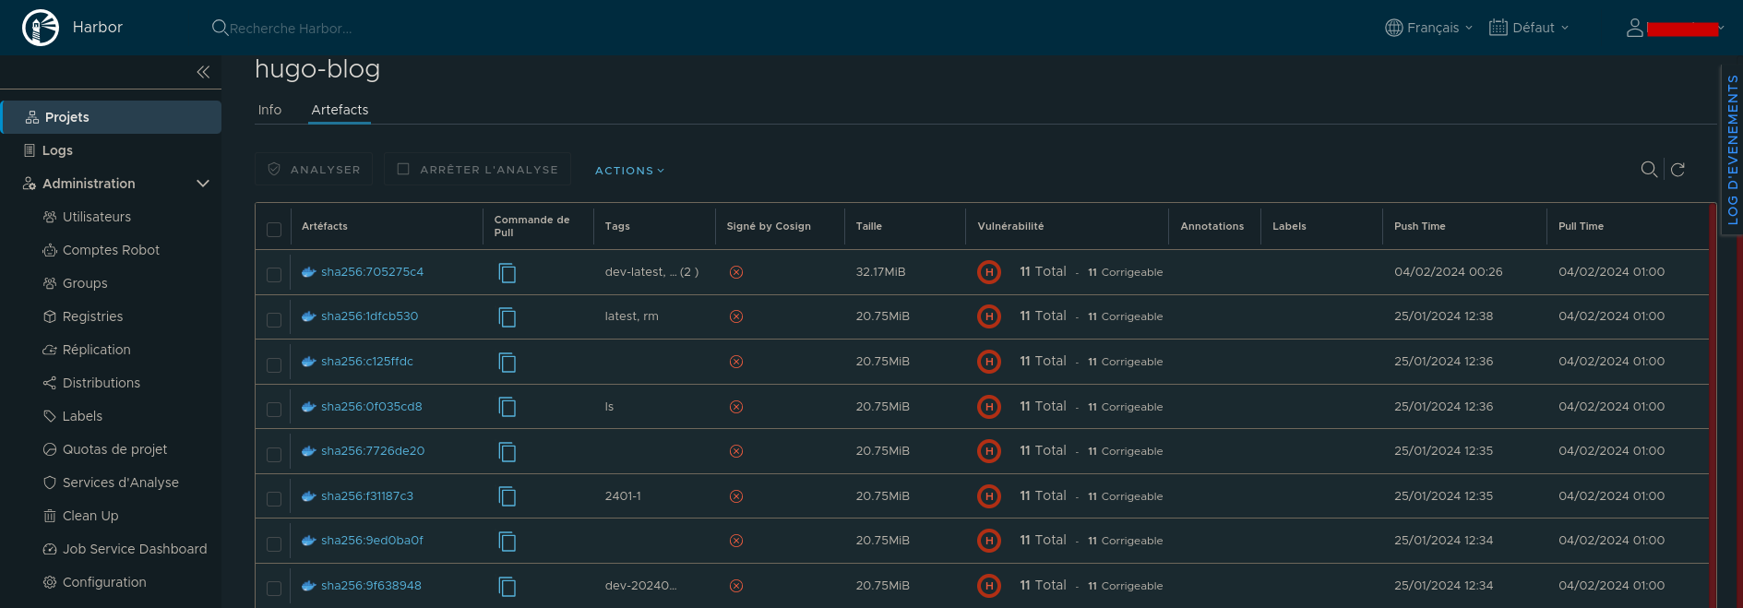The image size is (1743, 608).
Task: Open Registries in the sidebar
Action: pos(92,316)
